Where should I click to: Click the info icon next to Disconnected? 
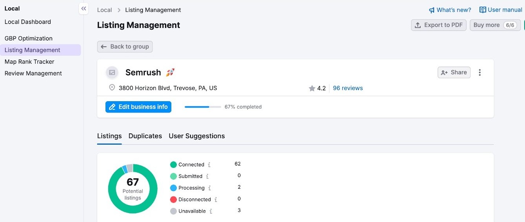[x=216, y=200]
